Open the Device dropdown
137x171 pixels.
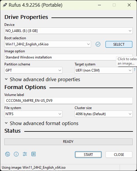point(68,31)
